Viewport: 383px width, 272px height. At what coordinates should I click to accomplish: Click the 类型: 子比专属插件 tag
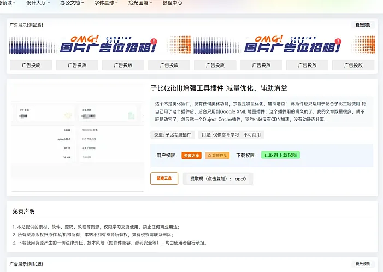(x=173, y=135)
